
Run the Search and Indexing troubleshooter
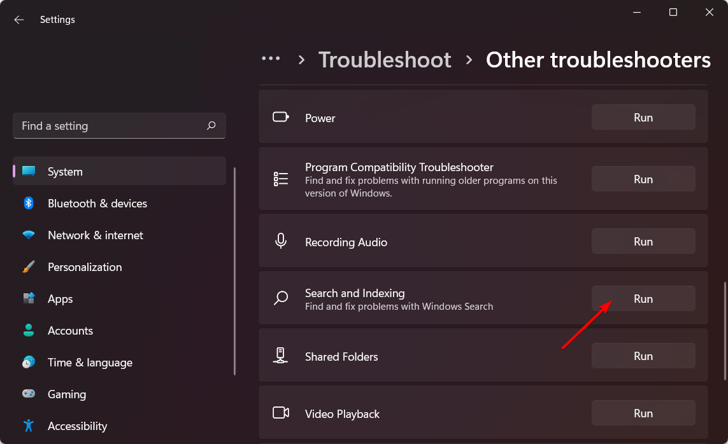(643, 298)
